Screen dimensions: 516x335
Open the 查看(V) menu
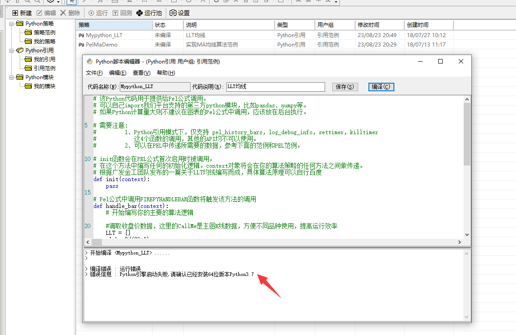141,73
